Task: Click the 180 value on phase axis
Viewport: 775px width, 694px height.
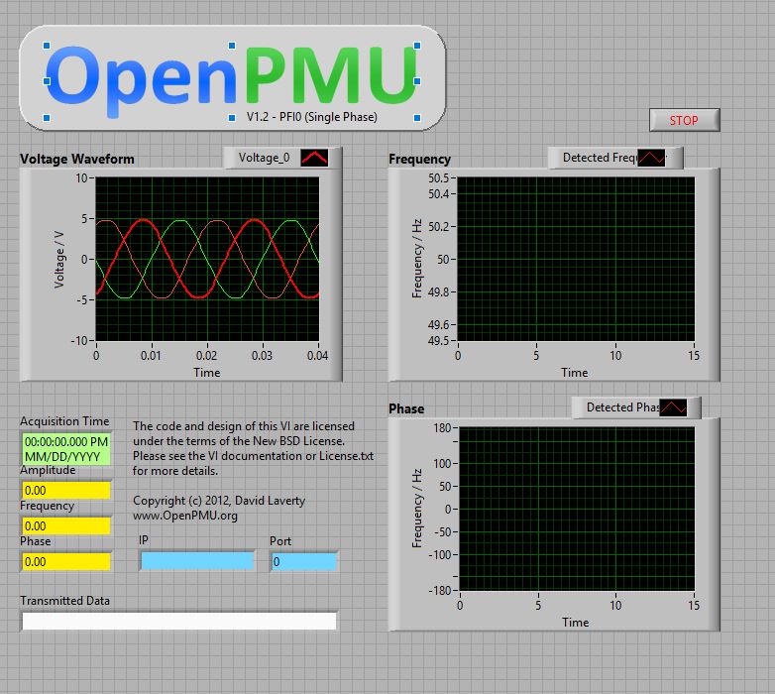Action: click(x=442, y=428)
